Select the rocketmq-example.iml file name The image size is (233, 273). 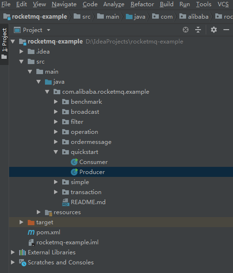click(67, 242)
